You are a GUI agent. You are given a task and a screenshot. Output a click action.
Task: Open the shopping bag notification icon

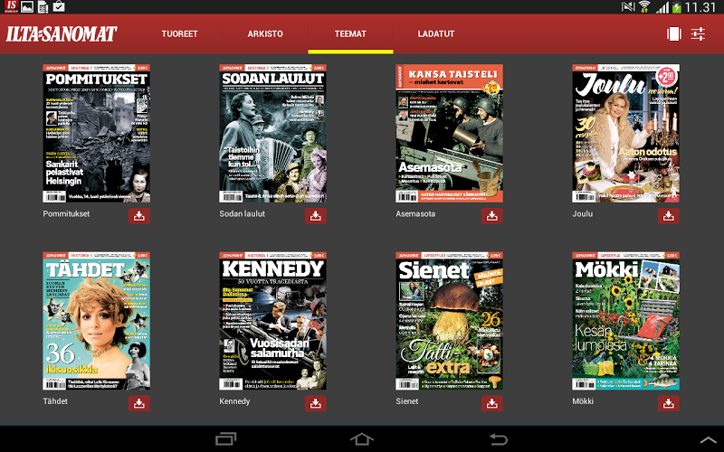coord(59,6)
